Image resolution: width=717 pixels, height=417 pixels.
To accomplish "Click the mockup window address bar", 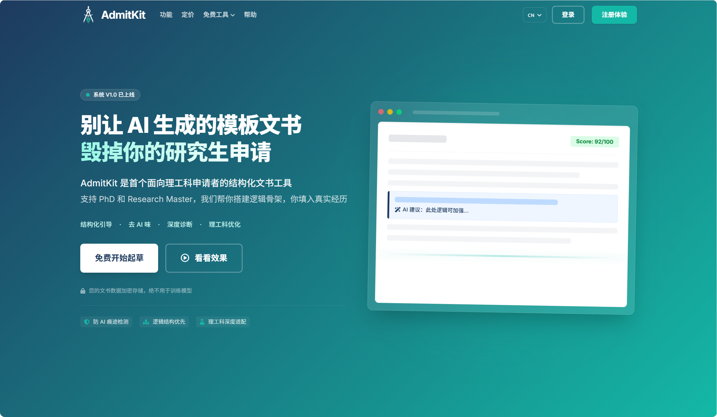I will [456, 113].
